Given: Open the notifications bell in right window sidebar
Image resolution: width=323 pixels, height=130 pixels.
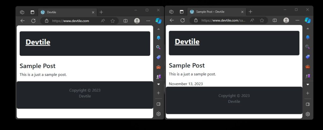Looking at the screenshot, I should 308,37.
